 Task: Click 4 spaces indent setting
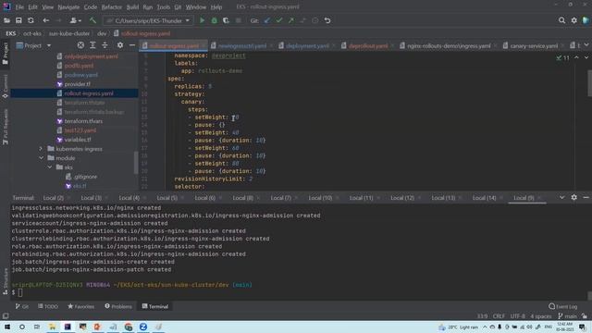point(540,316)
